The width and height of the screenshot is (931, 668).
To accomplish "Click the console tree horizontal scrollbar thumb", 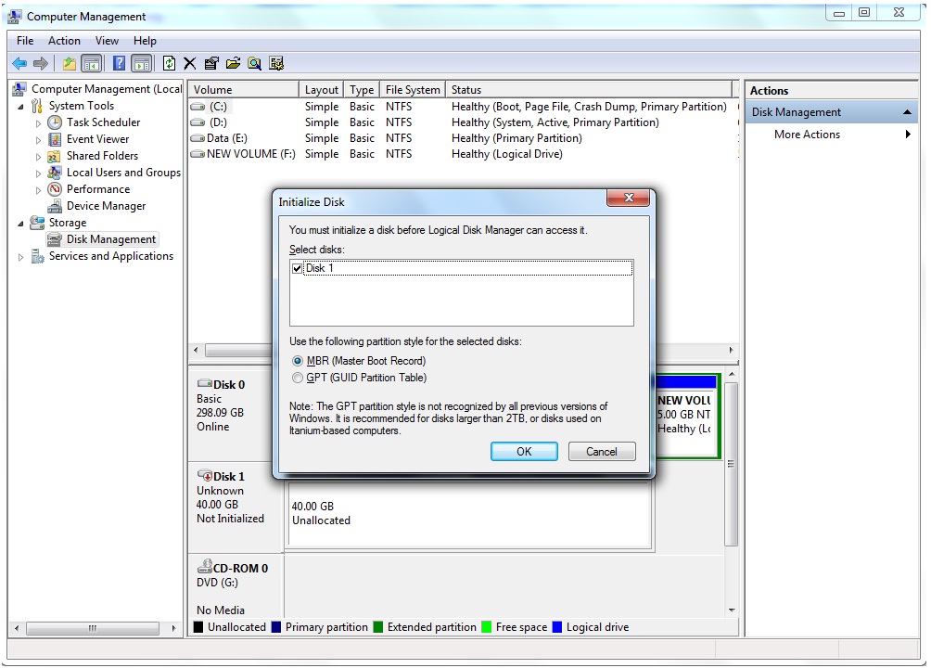I will (x=93, y=628).
